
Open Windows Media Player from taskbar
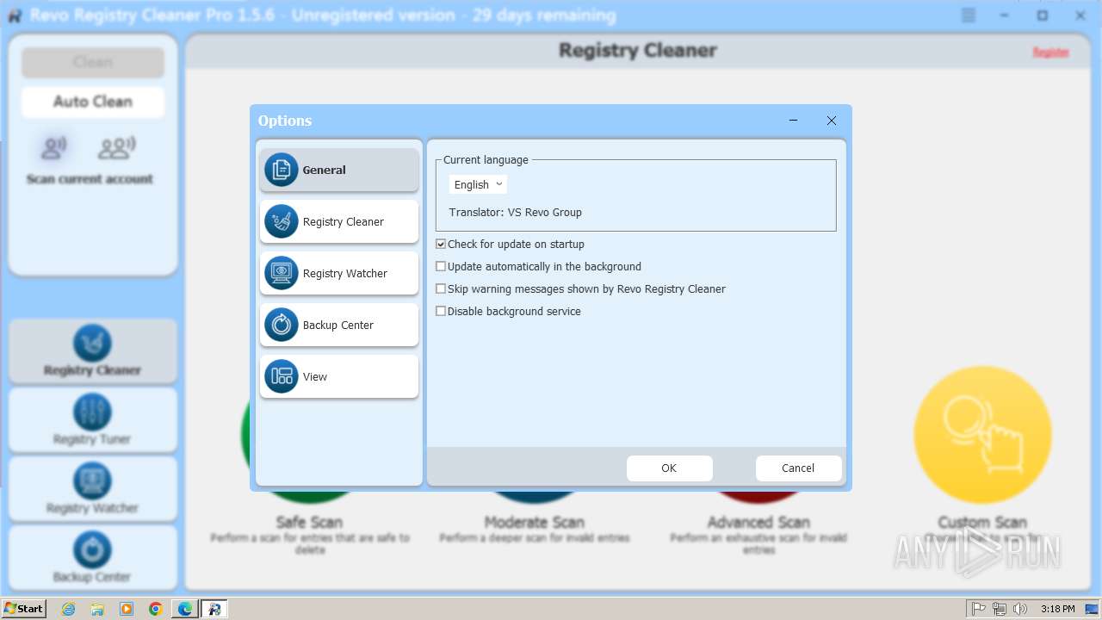[127, 609]
